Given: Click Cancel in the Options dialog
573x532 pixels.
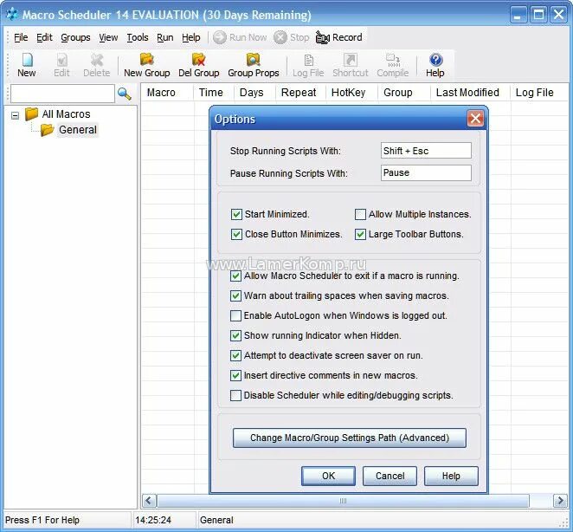Looking at the screenshot, I should (390, 476).
